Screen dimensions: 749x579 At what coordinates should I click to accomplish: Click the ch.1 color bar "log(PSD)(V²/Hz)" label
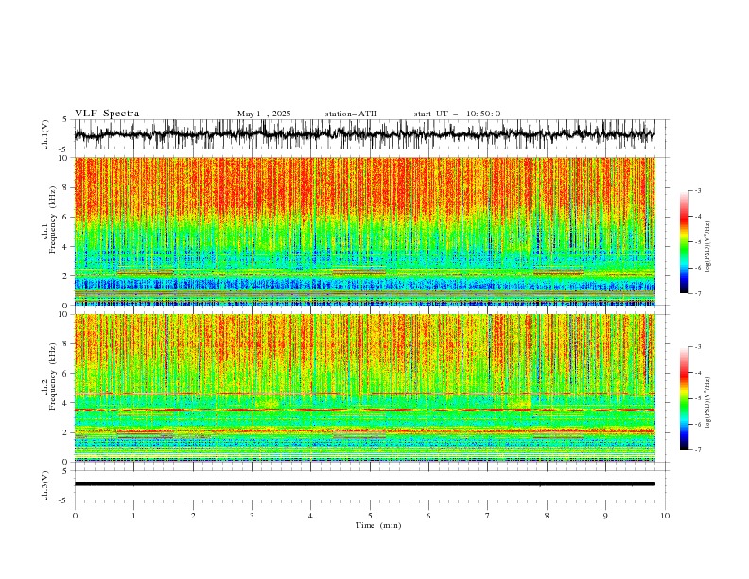click(708, 247)
